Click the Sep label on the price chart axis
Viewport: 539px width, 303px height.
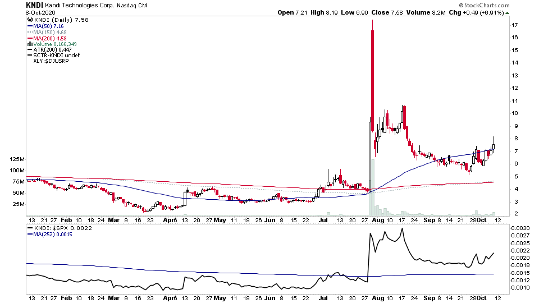click(430, 220)
